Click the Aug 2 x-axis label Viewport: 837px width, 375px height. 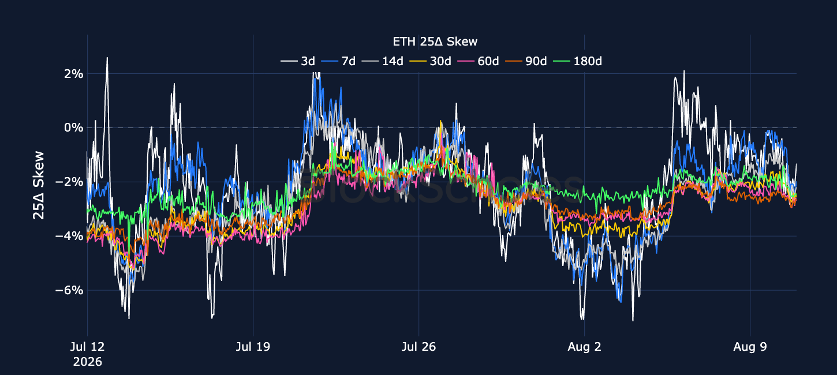(585, 347)
